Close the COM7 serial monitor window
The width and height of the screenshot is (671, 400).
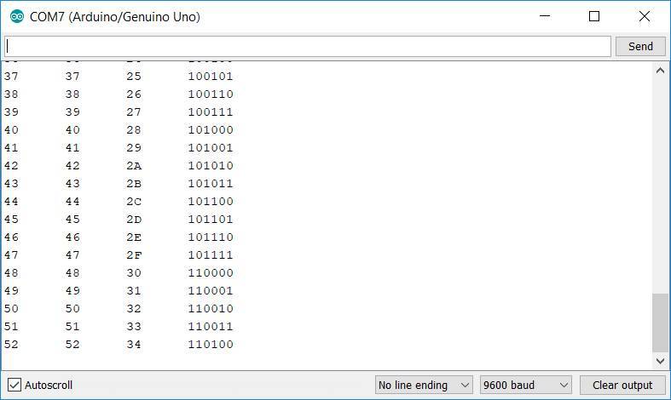pyautogui.click(x=644, y=16)
